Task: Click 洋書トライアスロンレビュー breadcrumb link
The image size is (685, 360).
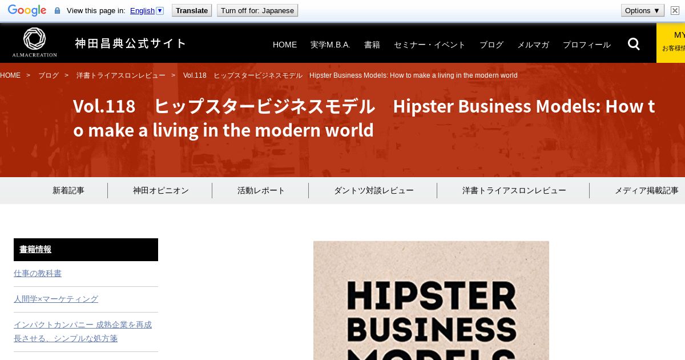Action: click(121, 75)
